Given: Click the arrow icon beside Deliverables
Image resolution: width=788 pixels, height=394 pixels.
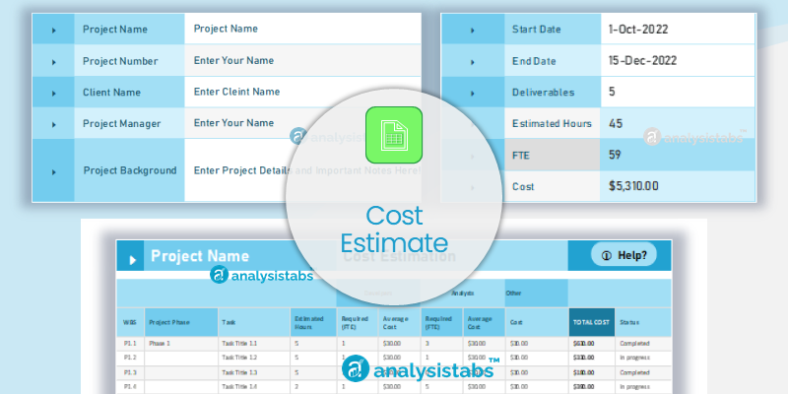Looking at the screenshot, I should (473, 93).
